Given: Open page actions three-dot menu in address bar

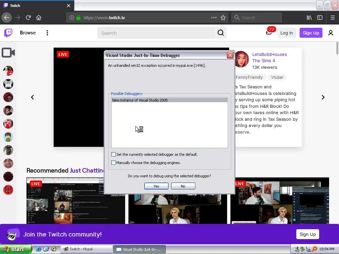Looking at the screenshot, I should tap(214, 18).
